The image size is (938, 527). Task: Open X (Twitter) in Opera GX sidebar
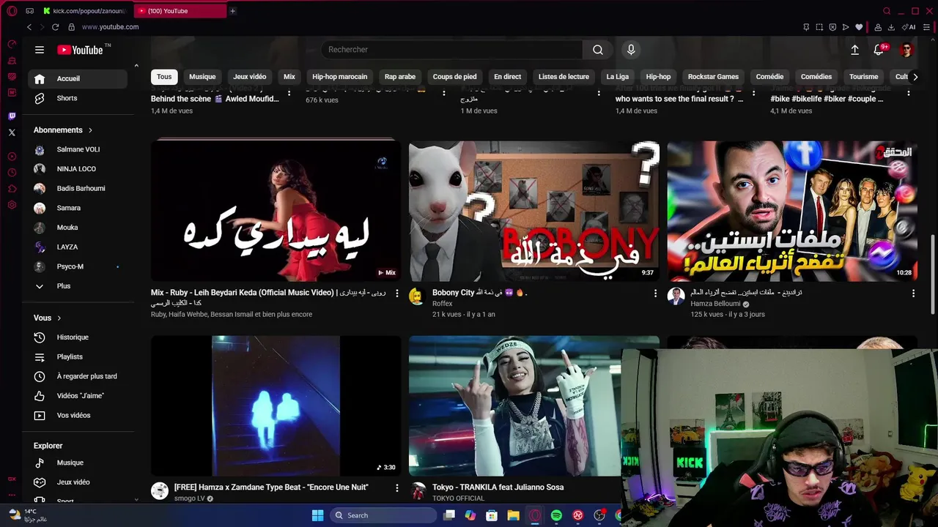coord(12,132)
